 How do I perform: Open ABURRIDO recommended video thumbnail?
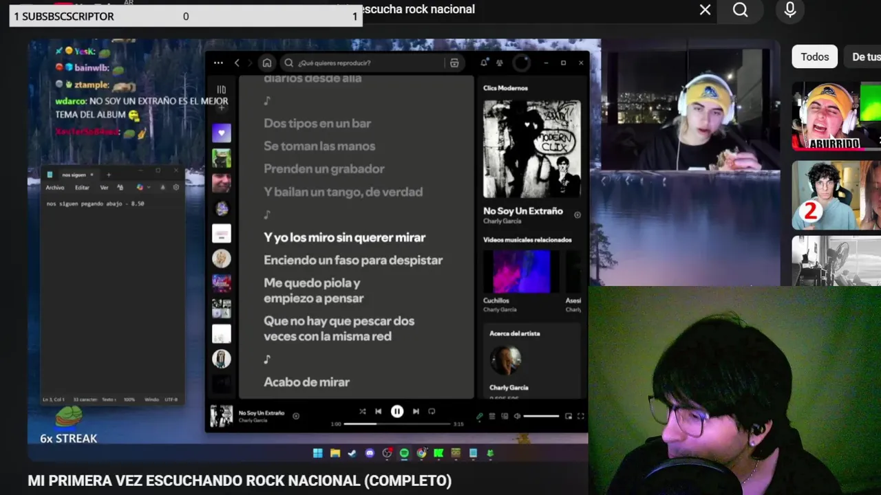pos(836,116)
